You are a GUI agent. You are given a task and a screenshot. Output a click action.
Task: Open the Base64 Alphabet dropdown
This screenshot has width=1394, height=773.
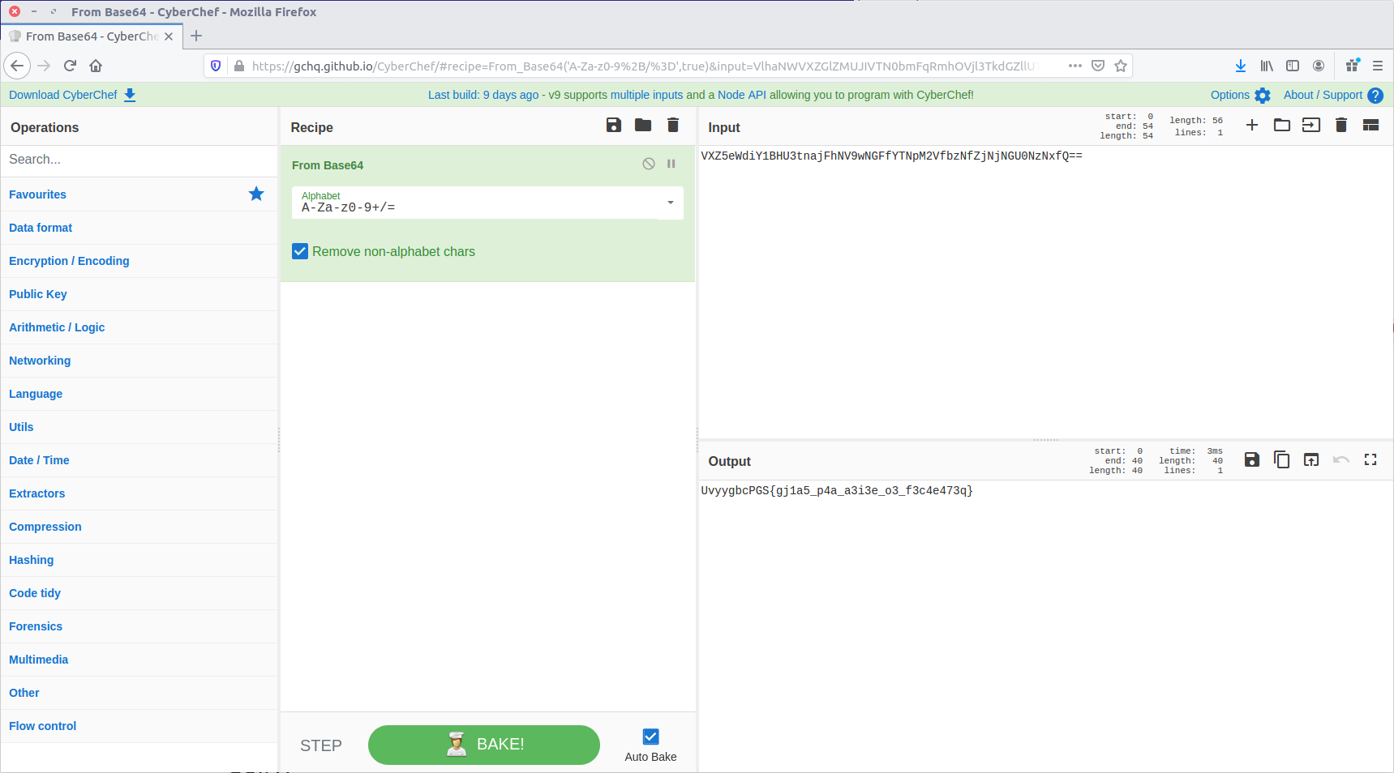670,203
